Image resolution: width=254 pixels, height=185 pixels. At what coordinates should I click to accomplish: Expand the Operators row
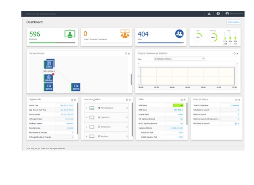86,118
